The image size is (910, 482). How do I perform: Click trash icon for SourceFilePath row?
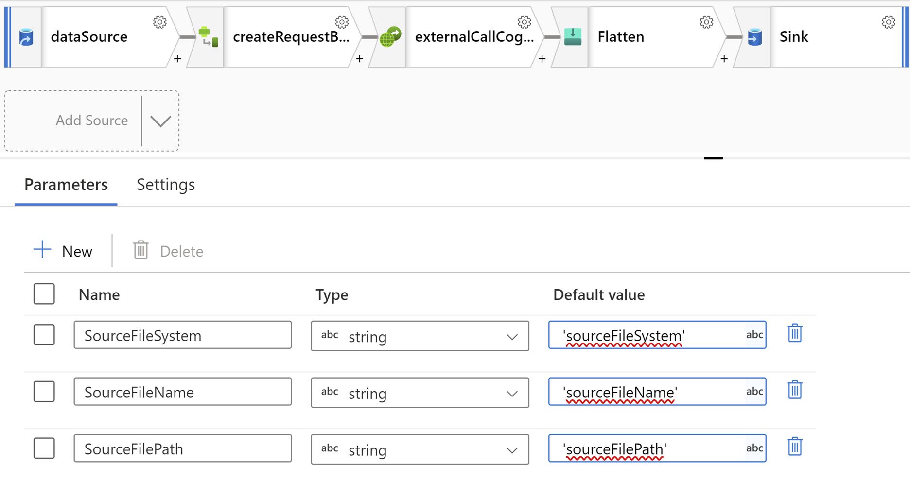794,447
